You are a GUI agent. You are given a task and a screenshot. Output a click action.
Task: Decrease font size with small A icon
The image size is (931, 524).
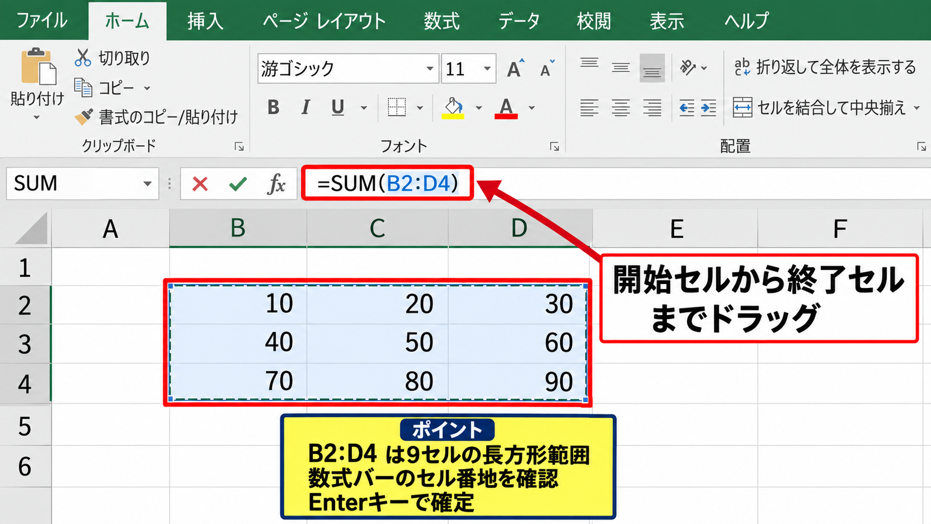[x=547, y=69]
